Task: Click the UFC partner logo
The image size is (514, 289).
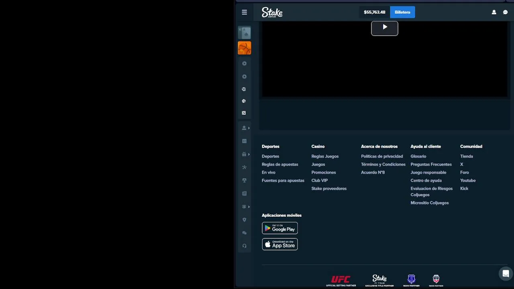Action: [341, 281]
